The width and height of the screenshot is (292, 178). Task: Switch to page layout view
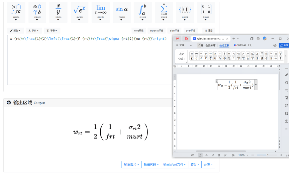(200, 155)
